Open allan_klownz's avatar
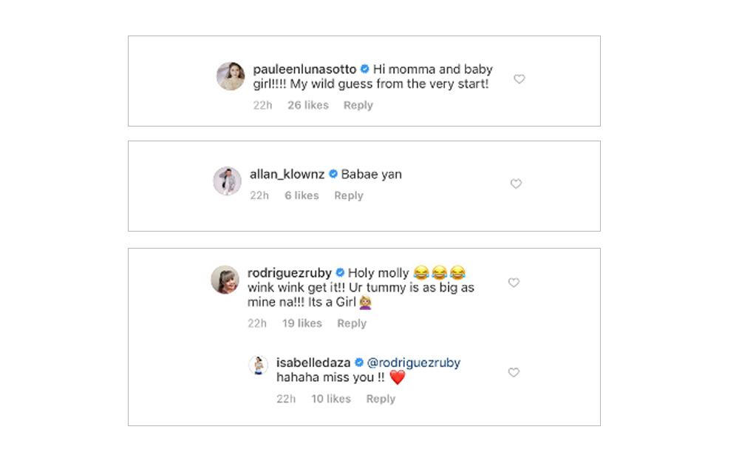 point(227,181)
